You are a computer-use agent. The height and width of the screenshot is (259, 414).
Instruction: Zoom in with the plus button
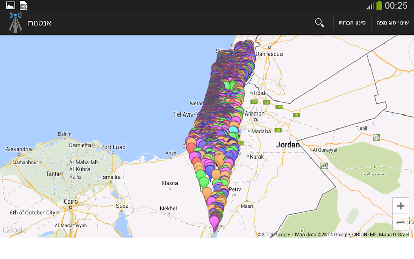tap(401, 206)
